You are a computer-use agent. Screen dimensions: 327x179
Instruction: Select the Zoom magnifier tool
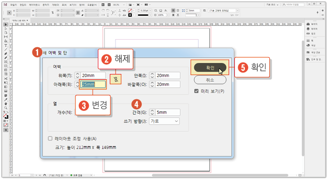6,108
